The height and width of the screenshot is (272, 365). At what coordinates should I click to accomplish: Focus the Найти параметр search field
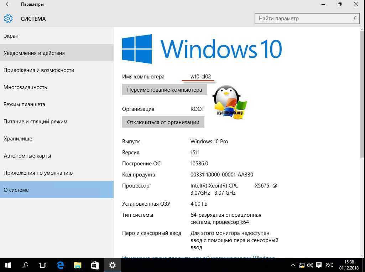tap(303, 19)
